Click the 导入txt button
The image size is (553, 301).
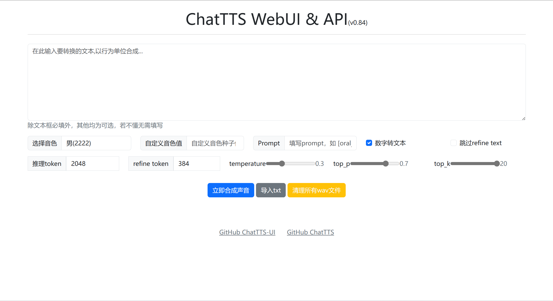point(271,190)
